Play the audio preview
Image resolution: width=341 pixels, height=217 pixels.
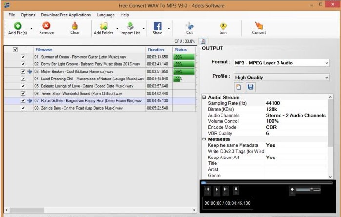[x=217, y=189]
